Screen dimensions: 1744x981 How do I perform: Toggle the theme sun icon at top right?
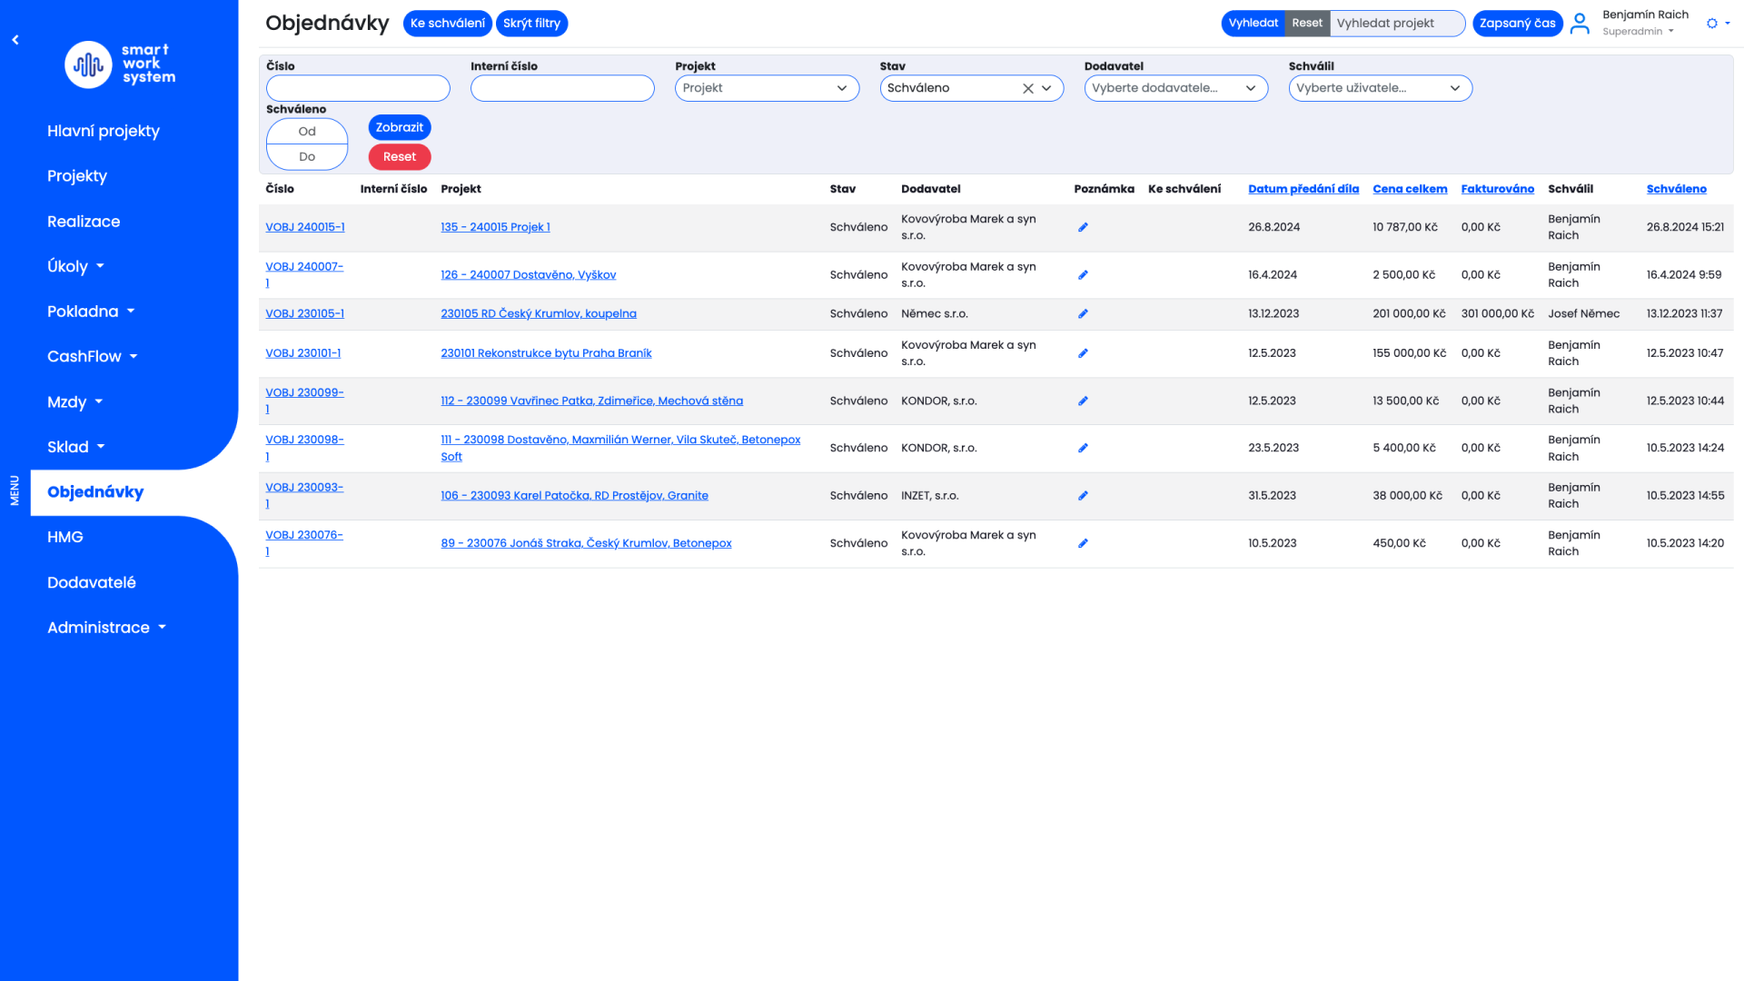coord(1712,24)
